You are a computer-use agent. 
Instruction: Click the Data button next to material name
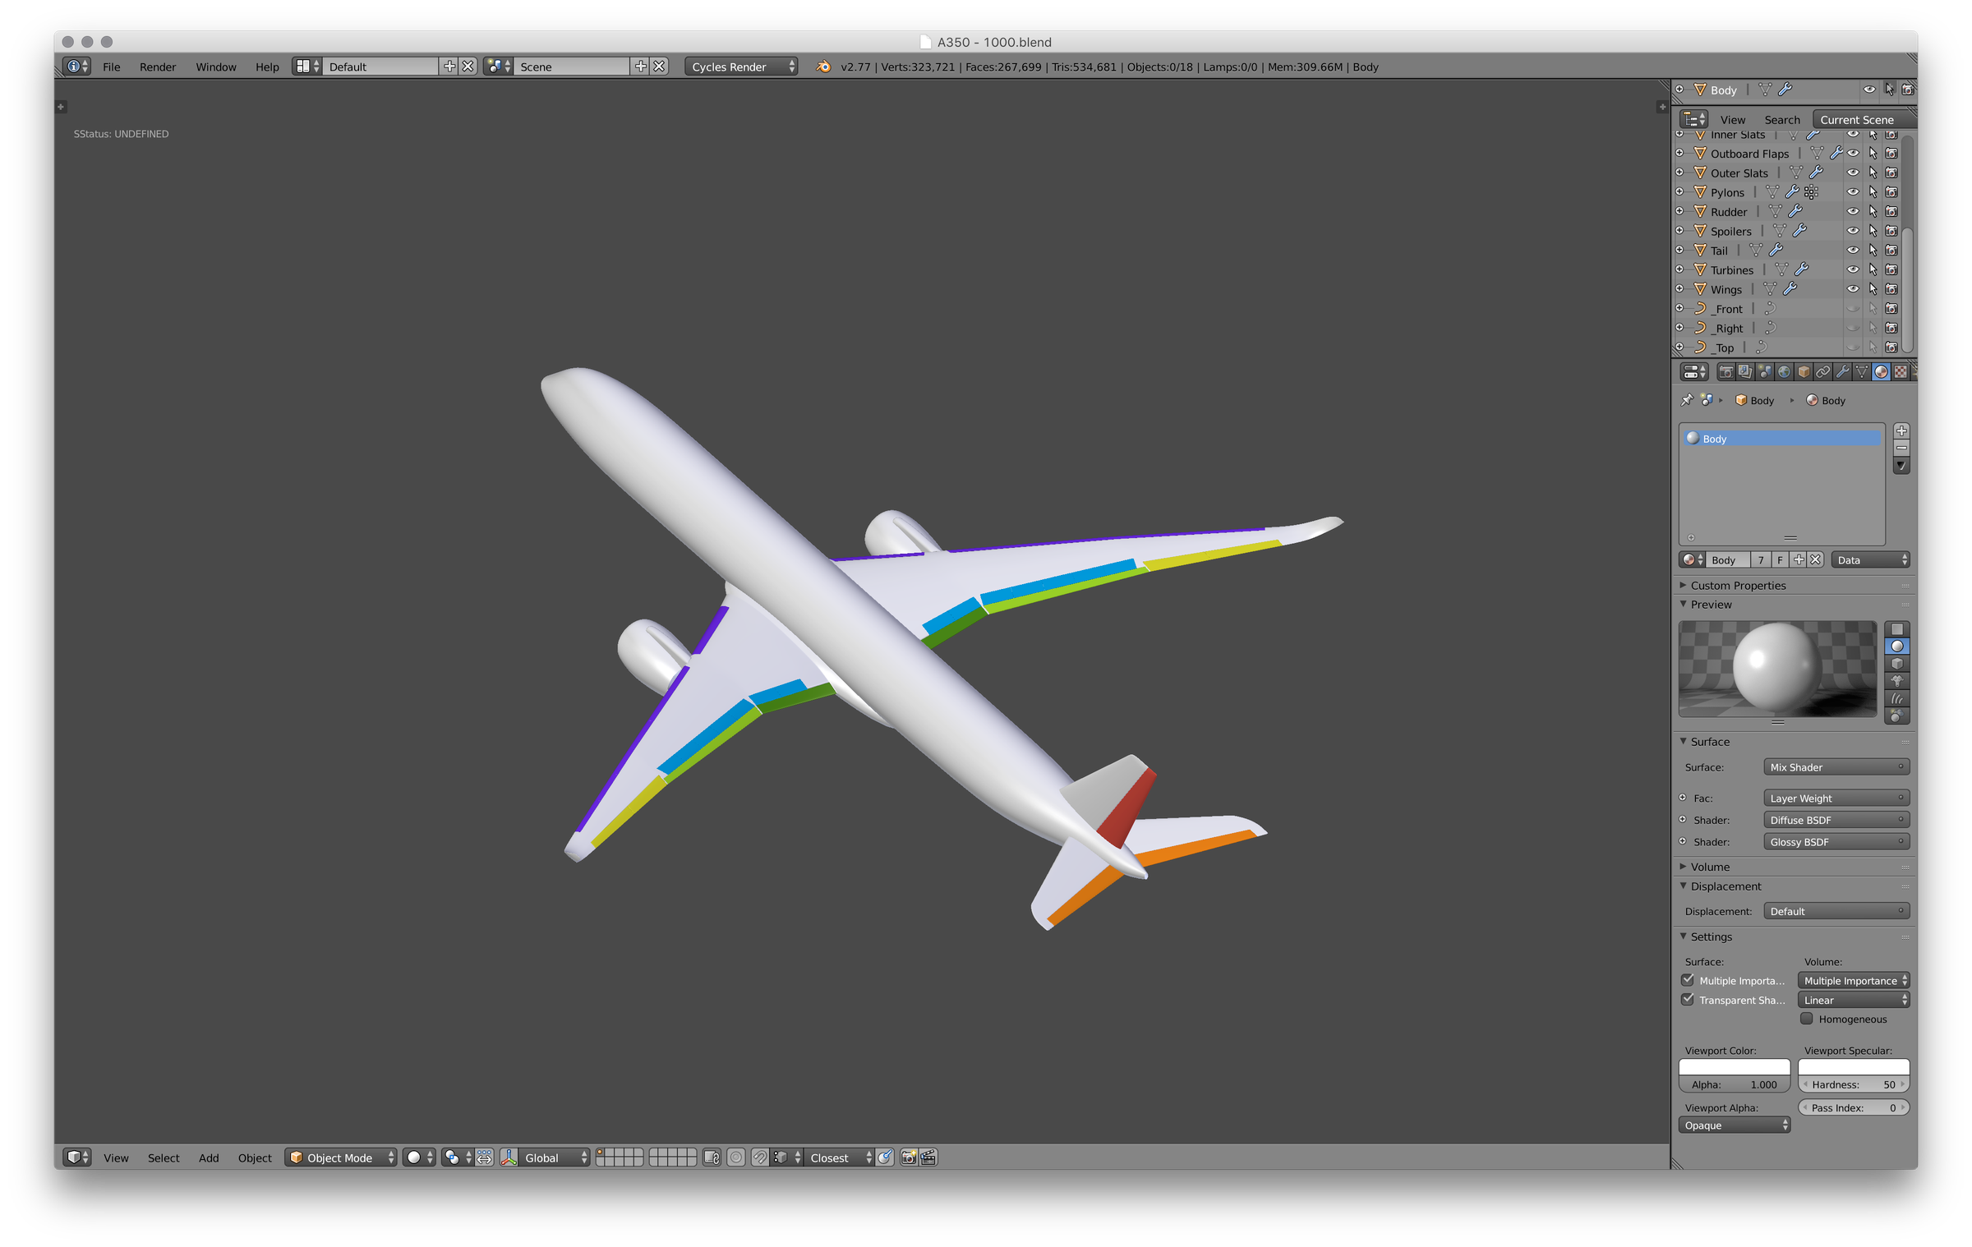coord(1870,559)
